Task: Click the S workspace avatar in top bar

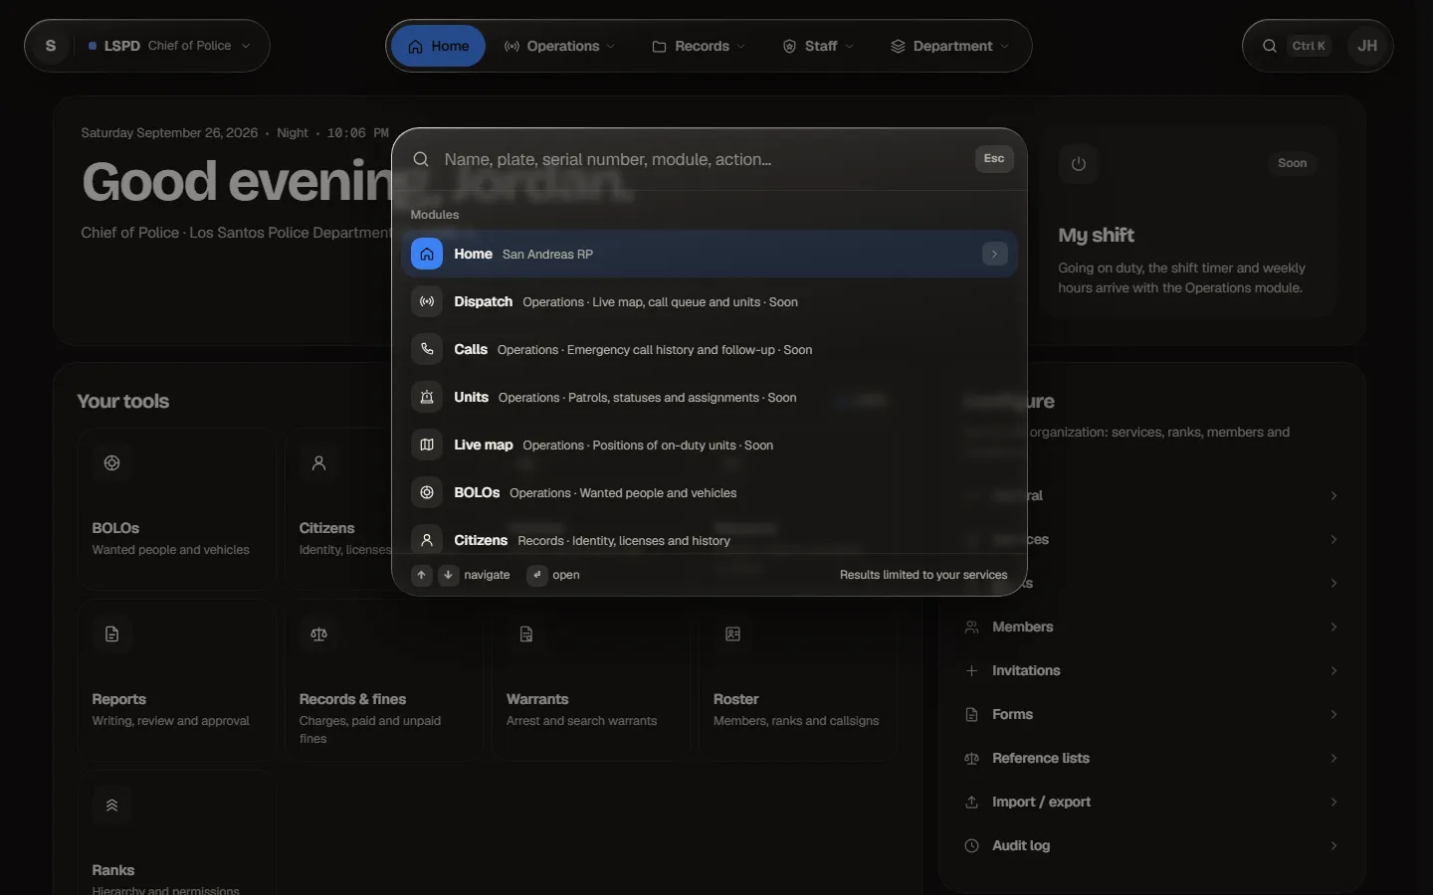Action: (51, 46)
